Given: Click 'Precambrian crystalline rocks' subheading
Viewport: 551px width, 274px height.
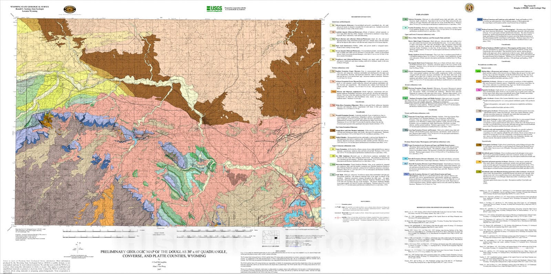Looking at the screenshot, I should [487, 65].
